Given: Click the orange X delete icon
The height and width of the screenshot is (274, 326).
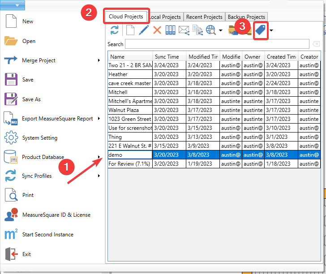Looking at the screenshot, I should tap(157, 30).
